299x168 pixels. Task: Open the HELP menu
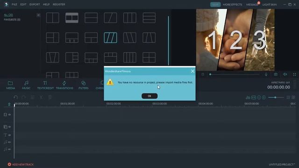click(46, 4)
